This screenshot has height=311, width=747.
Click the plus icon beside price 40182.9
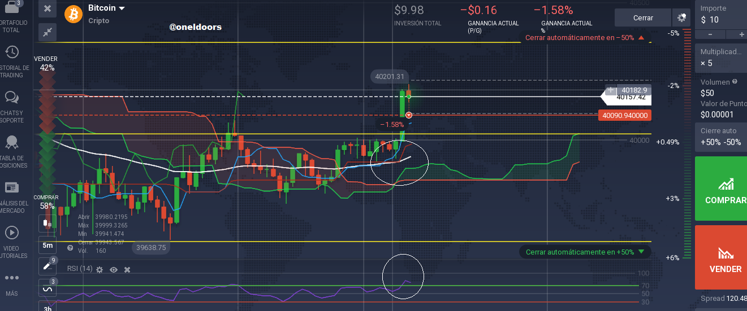point(611,90)
